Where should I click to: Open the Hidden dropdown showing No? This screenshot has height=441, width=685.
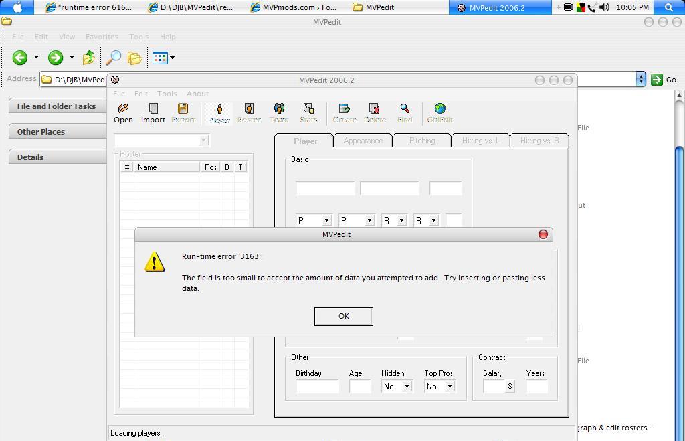(x=407, y=386)
